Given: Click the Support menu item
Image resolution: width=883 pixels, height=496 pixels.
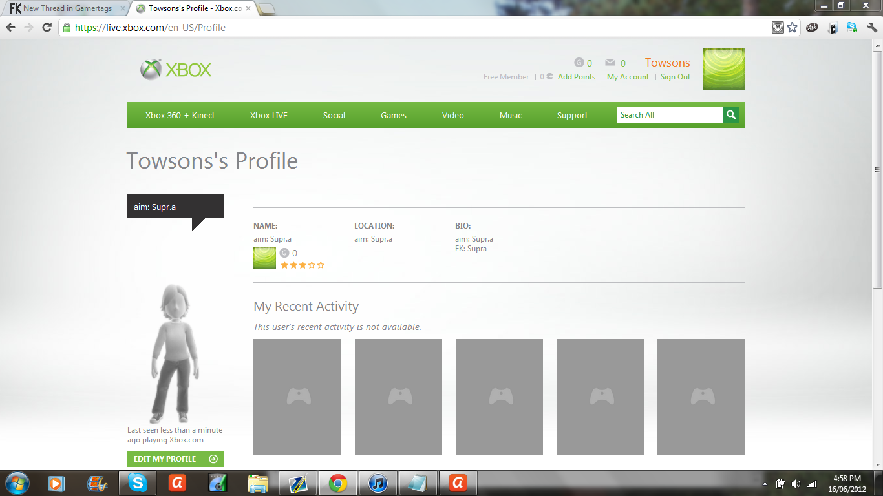Looking at the screenshot, I should tap(573, 115).
